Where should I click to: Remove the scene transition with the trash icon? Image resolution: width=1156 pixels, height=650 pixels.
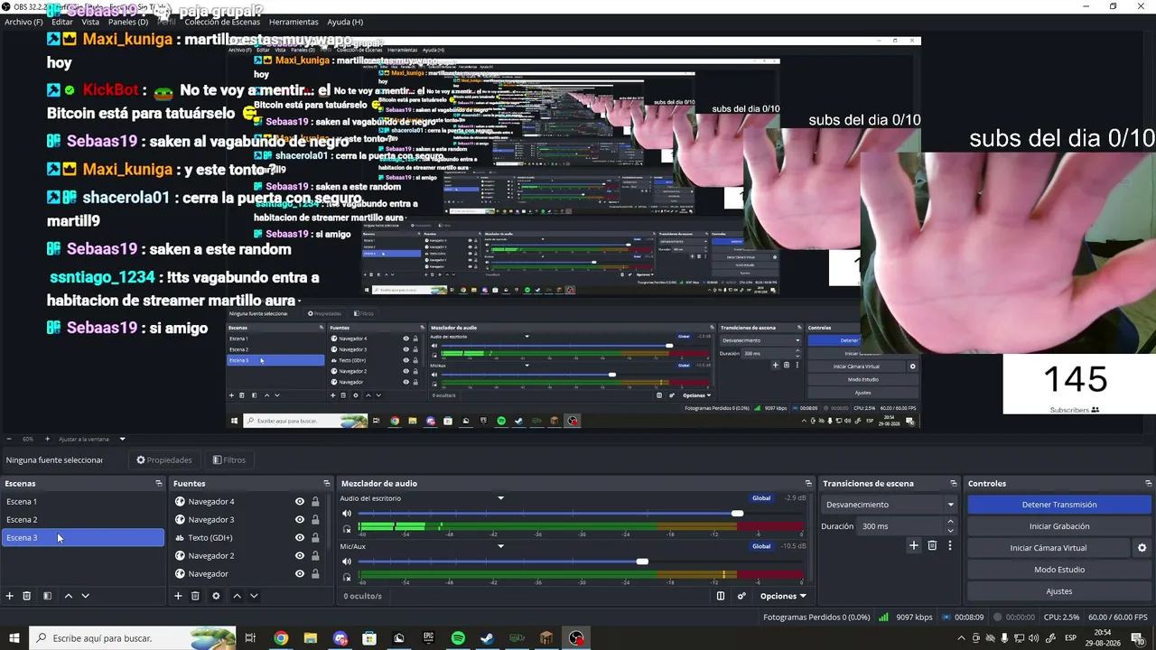932,545
